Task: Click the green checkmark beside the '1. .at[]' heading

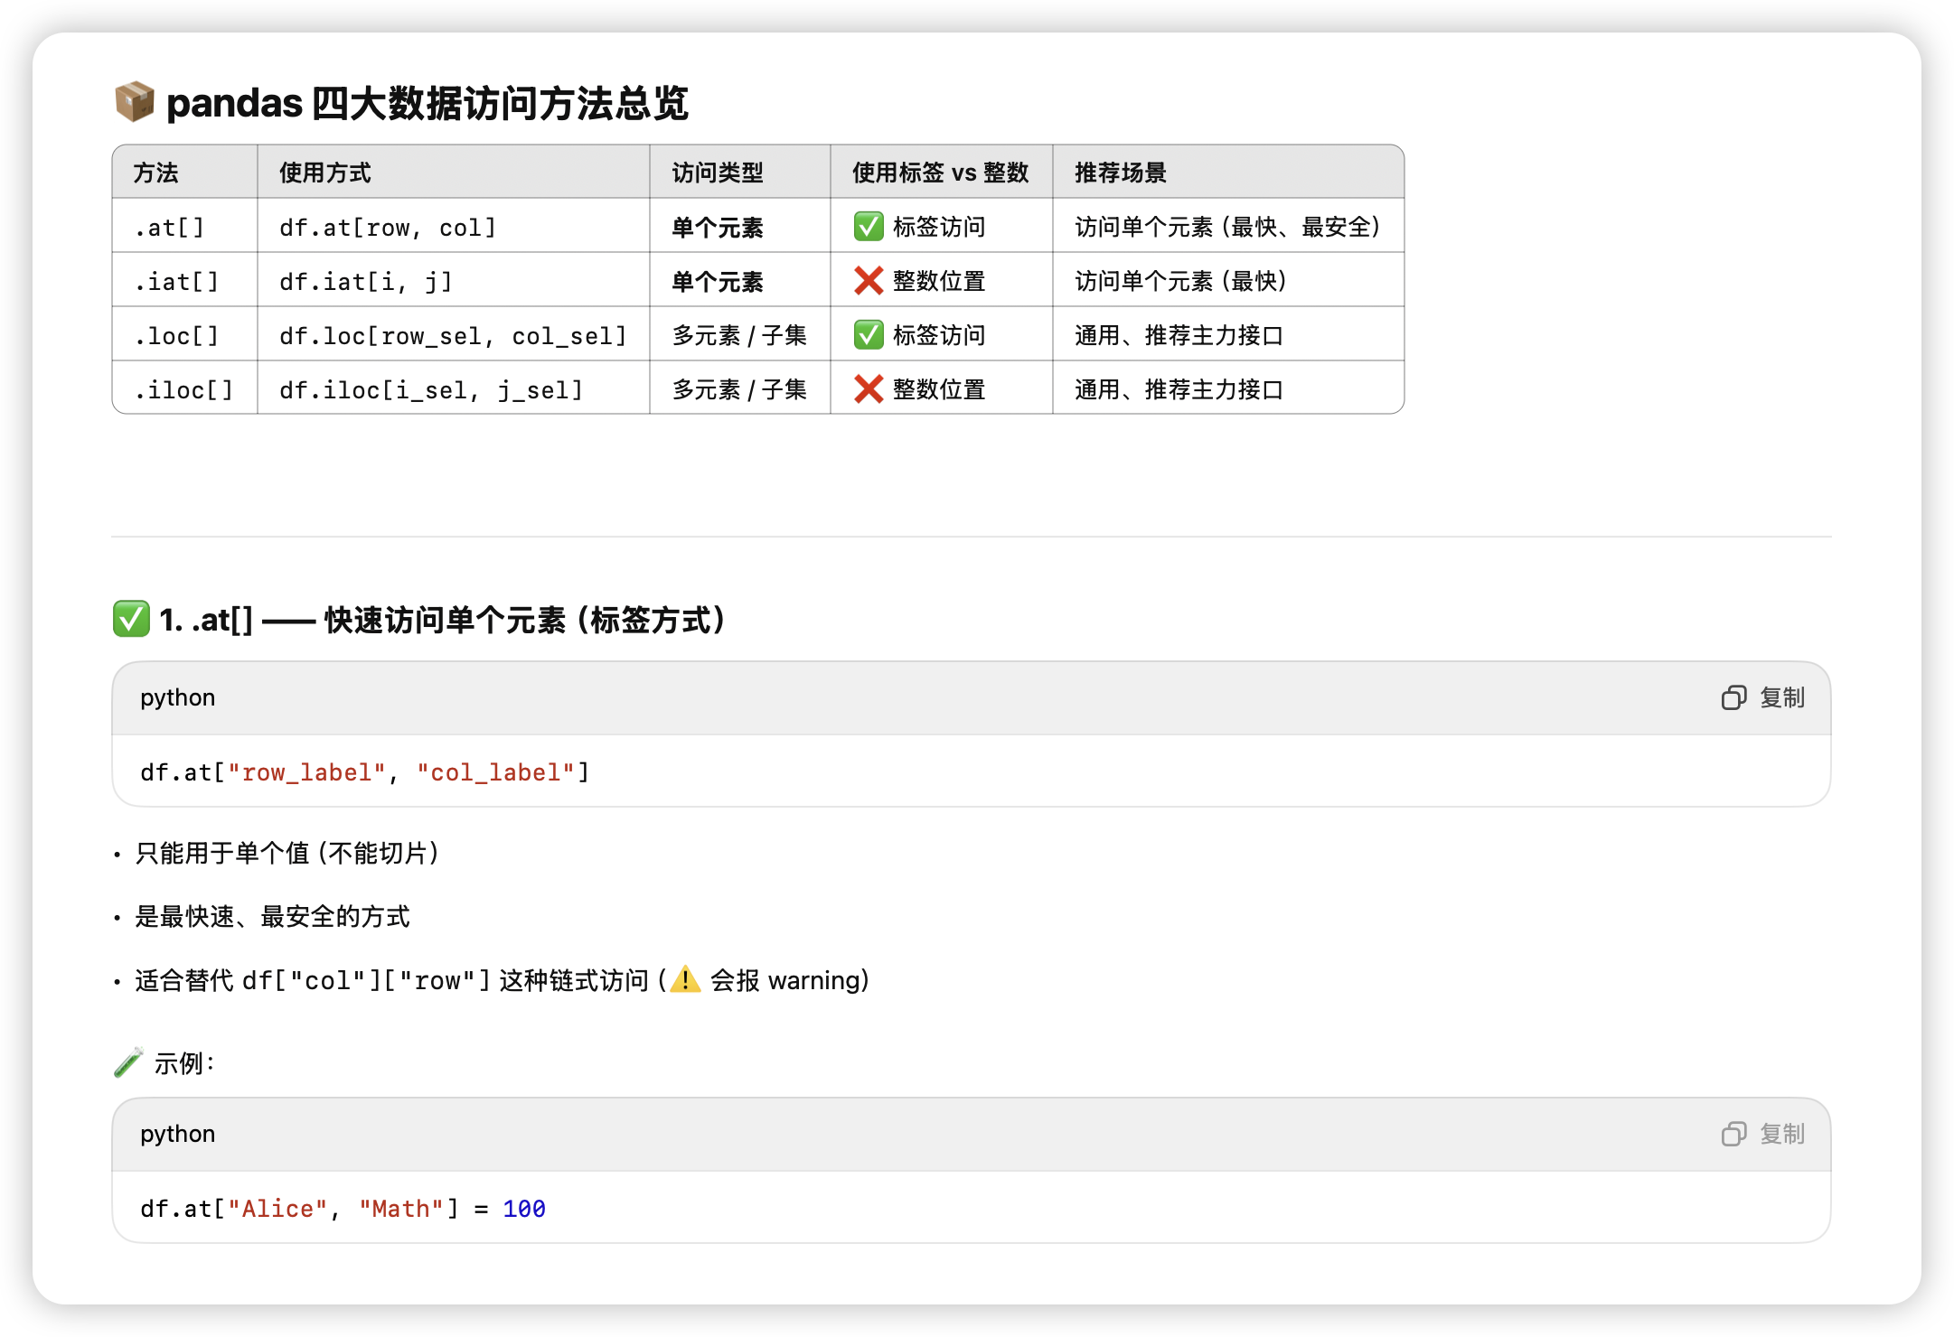Action: pos(131,620)
